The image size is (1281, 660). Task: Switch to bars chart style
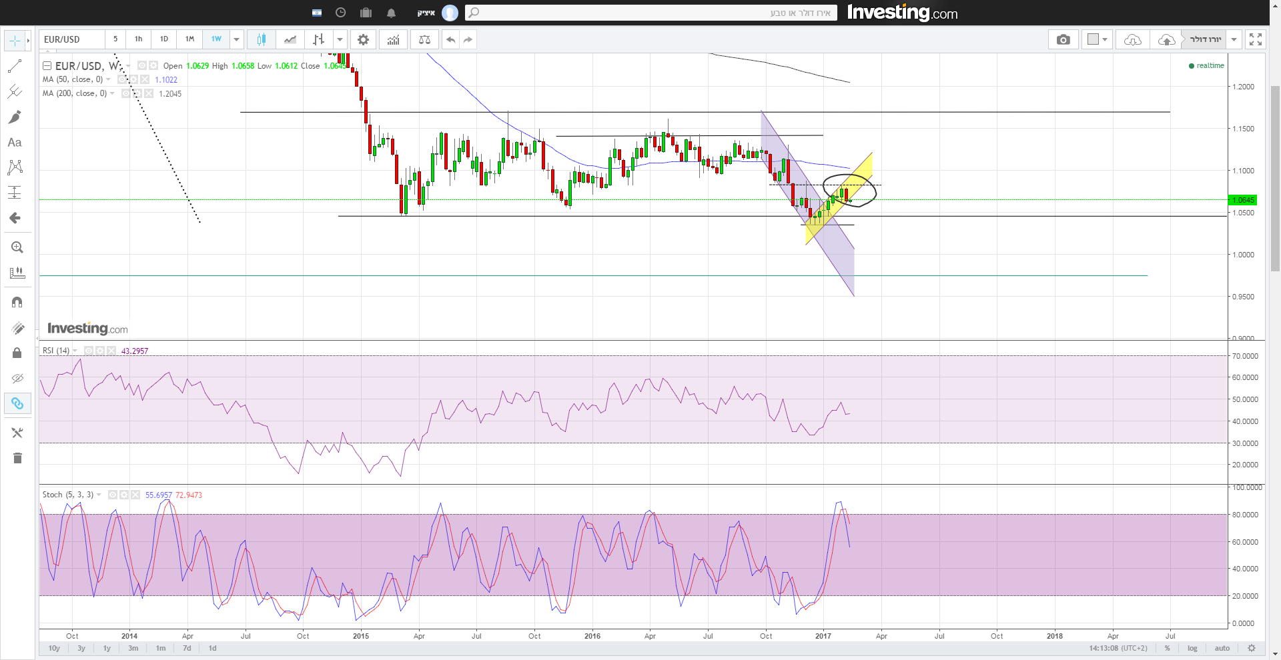(x=318, y=39)
